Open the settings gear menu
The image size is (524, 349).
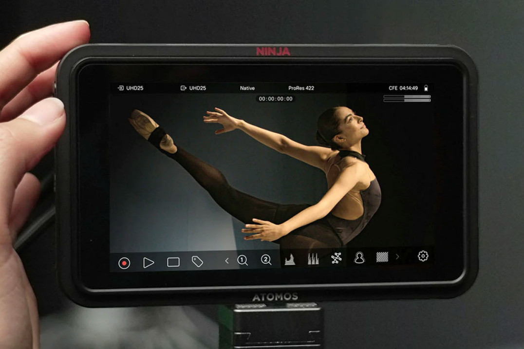[423, 256]
